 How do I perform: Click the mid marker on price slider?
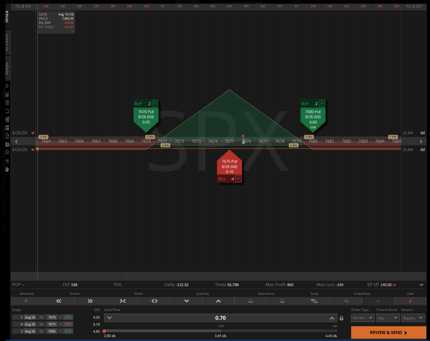coord(221,326)
